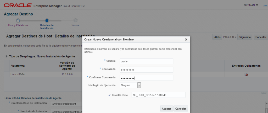Open the SYSMAN user menu
This screenshot has height=113, width=268.
coord(251,5)
